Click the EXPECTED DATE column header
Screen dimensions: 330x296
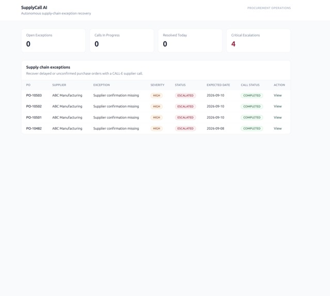218,85
